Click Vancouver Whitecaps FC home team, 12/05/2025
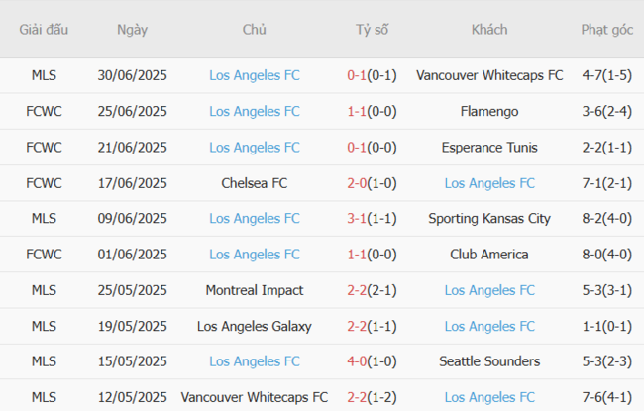 coord(255,397)
